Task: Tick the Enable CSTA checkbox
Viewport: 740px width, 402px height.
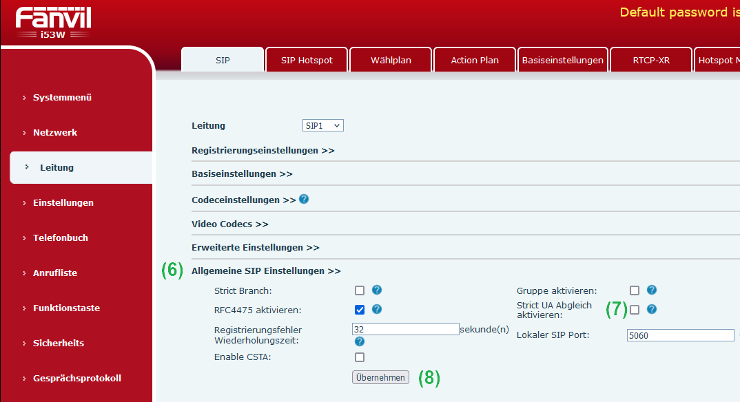Action: 360,357
